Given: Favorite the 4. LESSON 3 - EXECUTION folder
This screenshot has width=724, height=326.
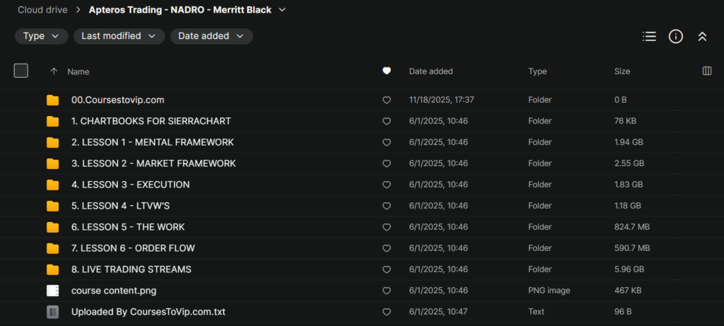Looking at the screenshot, I should pyautogui.click(x=386, y=185).
